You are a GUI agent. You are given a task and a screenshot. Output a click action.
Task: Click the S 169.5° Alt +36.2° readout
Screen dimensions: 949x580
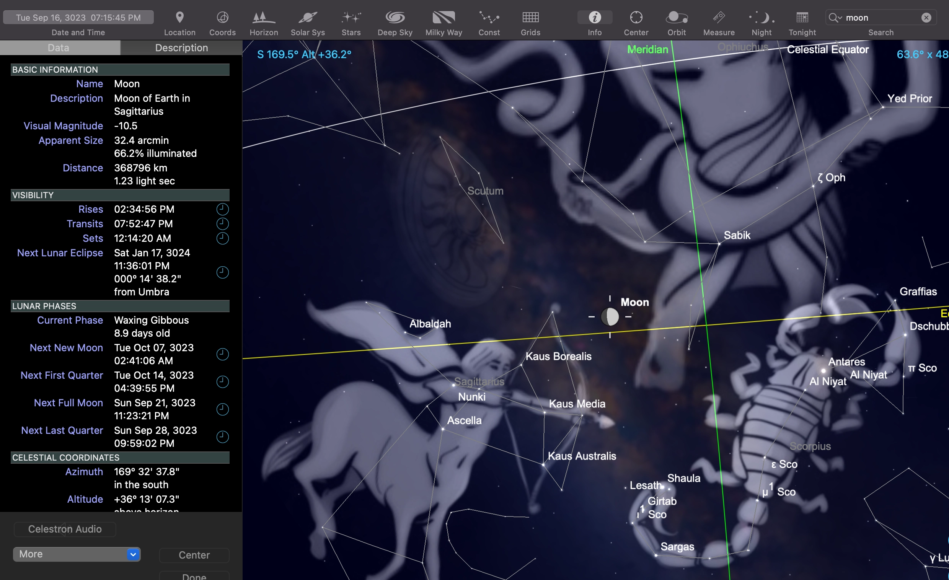304,55
